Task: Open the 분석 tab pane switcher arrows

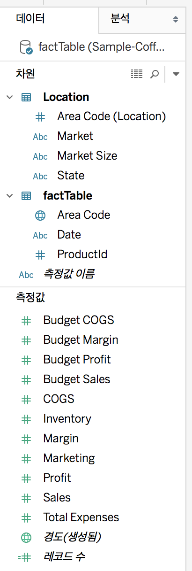Action: click(176, 19)
